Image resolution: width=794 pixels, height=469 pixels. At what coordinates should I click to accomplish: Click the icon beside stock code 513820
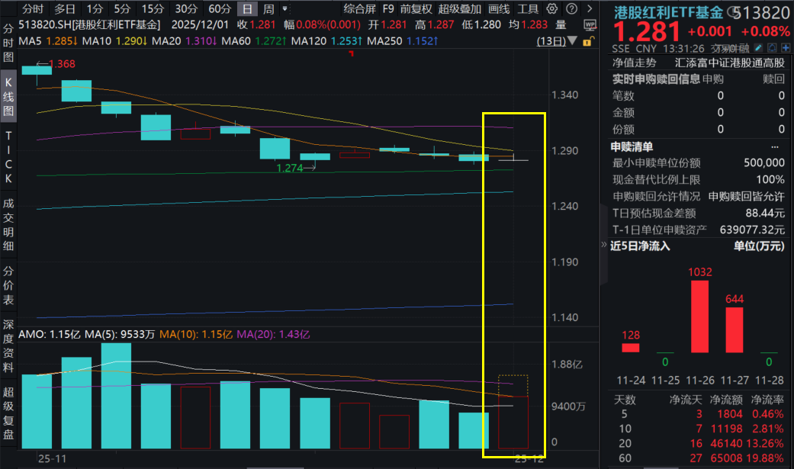[x=734, y=11]
